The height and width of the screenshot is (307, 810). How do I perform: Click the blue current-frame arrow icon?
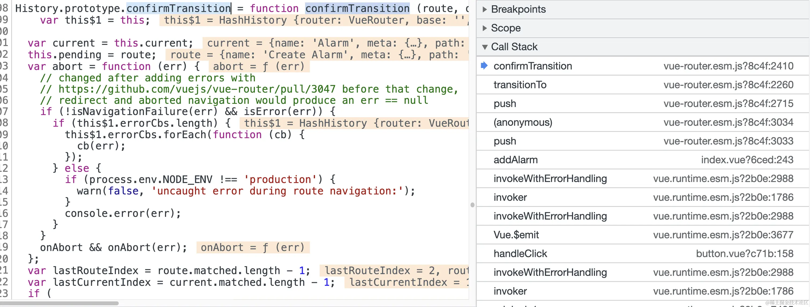pyautogui.click(x=484, y=66)
